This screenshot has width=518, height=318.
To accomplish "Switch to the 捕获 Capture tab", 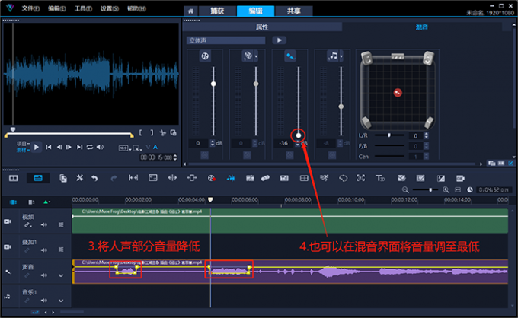I will (x=217, y=11).
